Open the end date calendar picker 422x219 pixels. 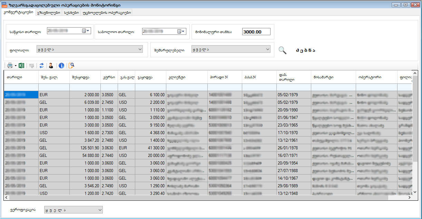click(x=181, y=31)
